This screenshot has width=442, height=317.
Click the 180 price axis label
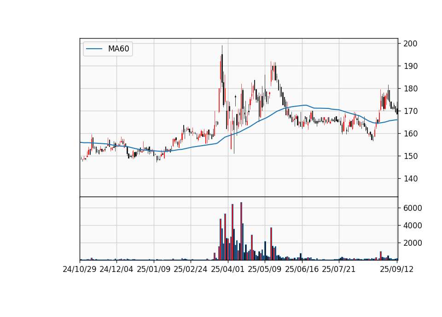pyautogui.click(x=410, y=89)
